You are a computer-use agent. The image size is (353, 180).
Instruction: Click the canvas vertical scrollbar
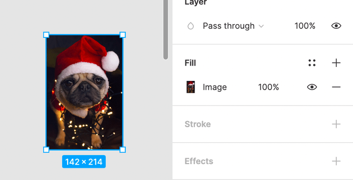coord(166,29)
